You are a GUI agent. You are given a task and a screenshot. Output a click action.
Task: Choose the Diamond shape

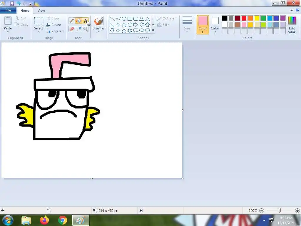point(118,25)
